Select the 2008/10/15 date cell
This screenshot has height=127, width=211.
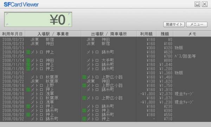[13, 73]
